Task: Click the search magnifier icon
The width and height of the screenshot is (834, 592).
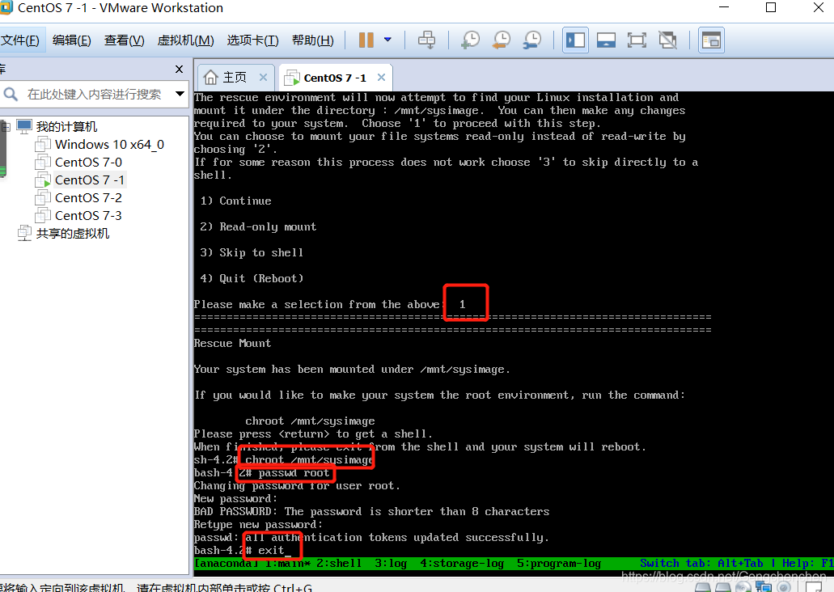Action: click(10, 95)
